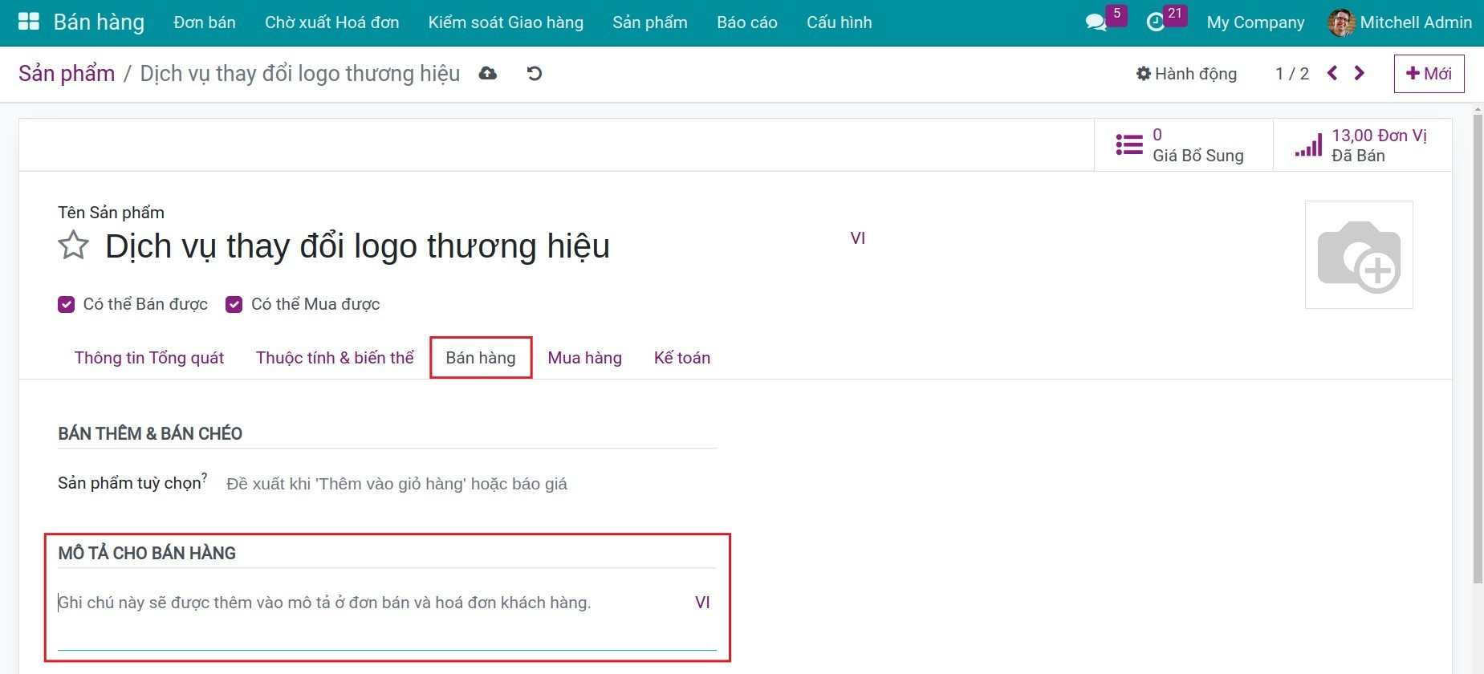The height and width of the screenshot is (674, 1484).
Task: Open the Cấu hình menu
Action: 840,22
